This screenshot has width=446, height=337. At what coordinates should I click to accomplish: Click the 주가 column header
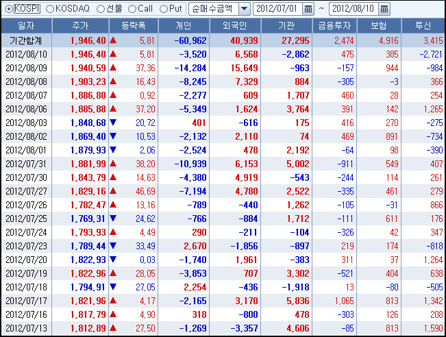80,26
